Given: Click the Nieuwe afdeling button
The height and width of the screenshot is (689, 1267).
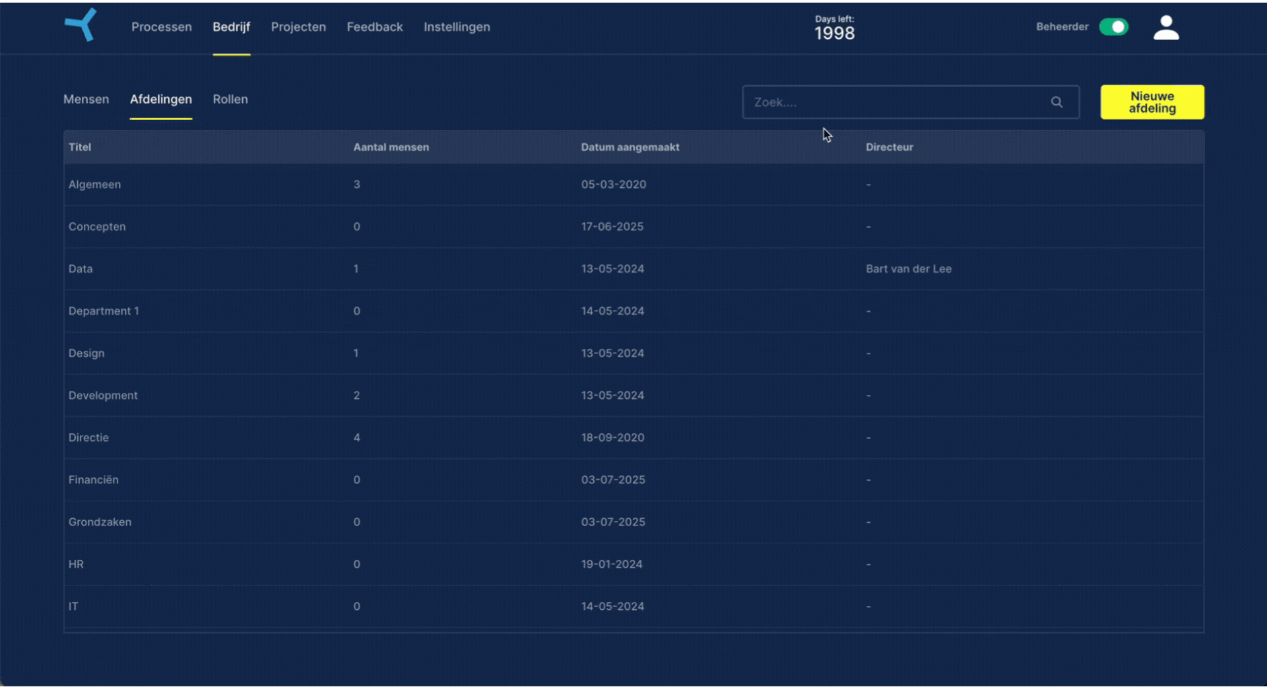Looking at the screenshot, I should [x=1152, y=102].
